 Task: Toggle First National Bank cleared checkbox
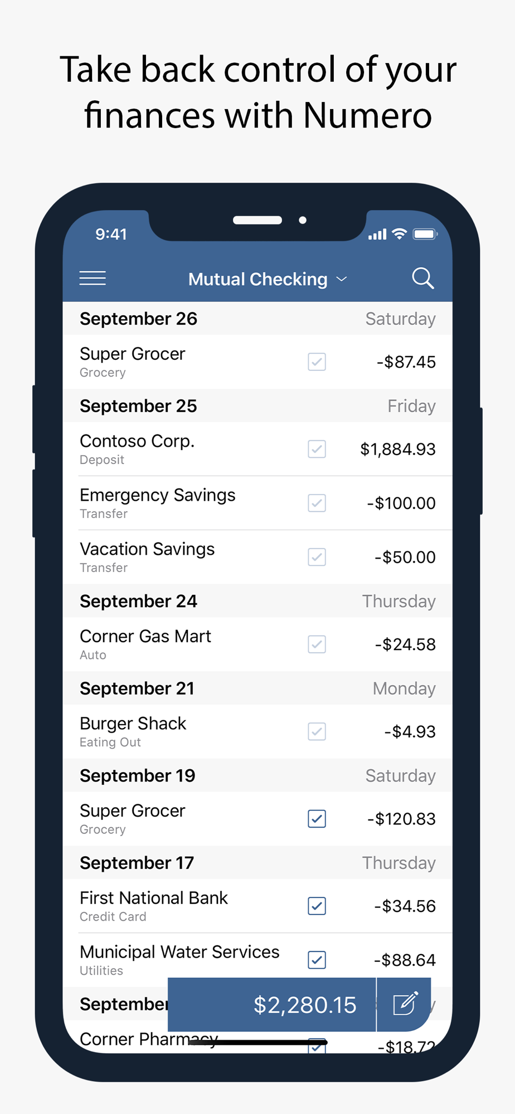317,906
